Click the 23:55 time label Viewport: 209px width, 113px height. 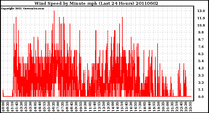click(190, 107)
